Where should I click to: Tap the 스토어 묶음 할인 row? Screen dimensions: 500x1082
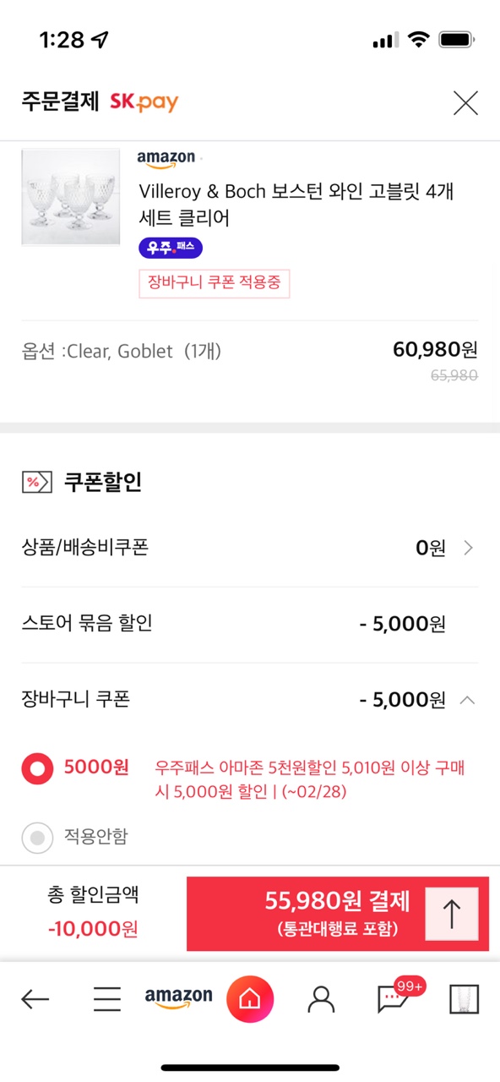pos(250,625)
